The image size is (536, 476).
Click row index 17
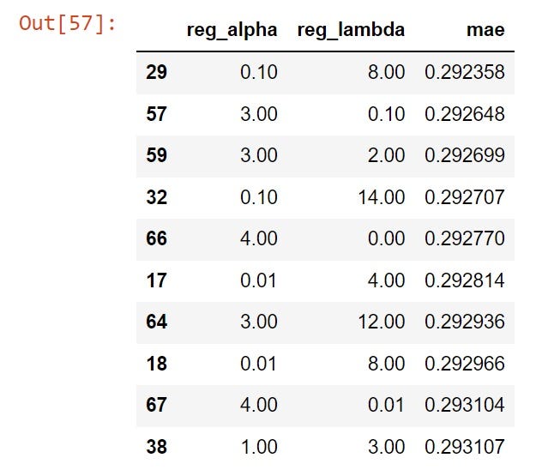(x=156, y=280)
